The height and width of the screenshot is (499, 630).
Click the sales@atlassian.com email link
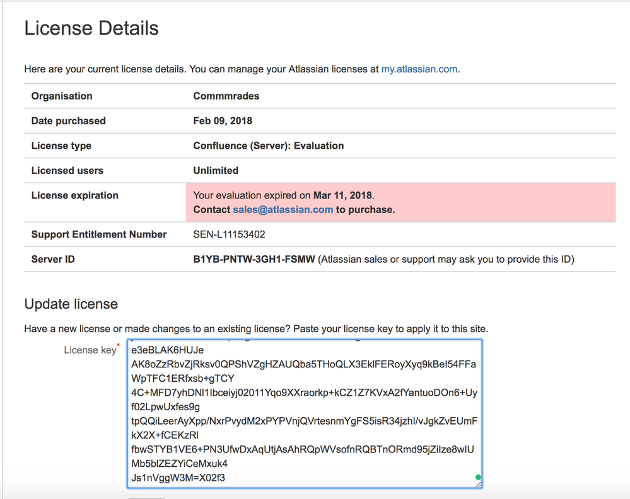pyautogui.click(x=283, y=210)
